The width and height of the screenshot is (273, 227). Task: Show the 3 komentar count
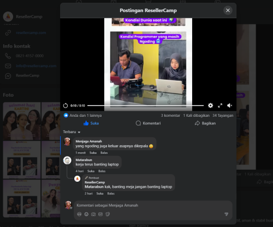click(x=170, y=116)
